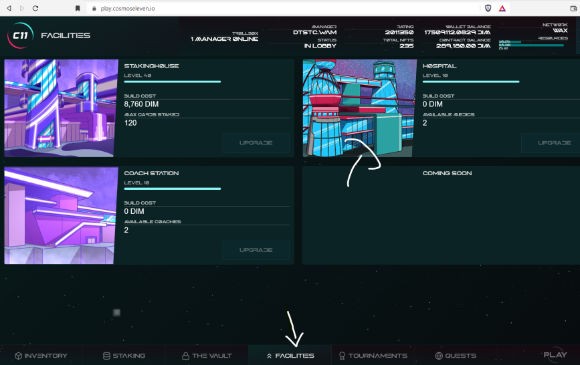Image resolution: width=580 pixels, height=365 pixels.
Task: Click the Quests globe icon
Action: point(439,356)
